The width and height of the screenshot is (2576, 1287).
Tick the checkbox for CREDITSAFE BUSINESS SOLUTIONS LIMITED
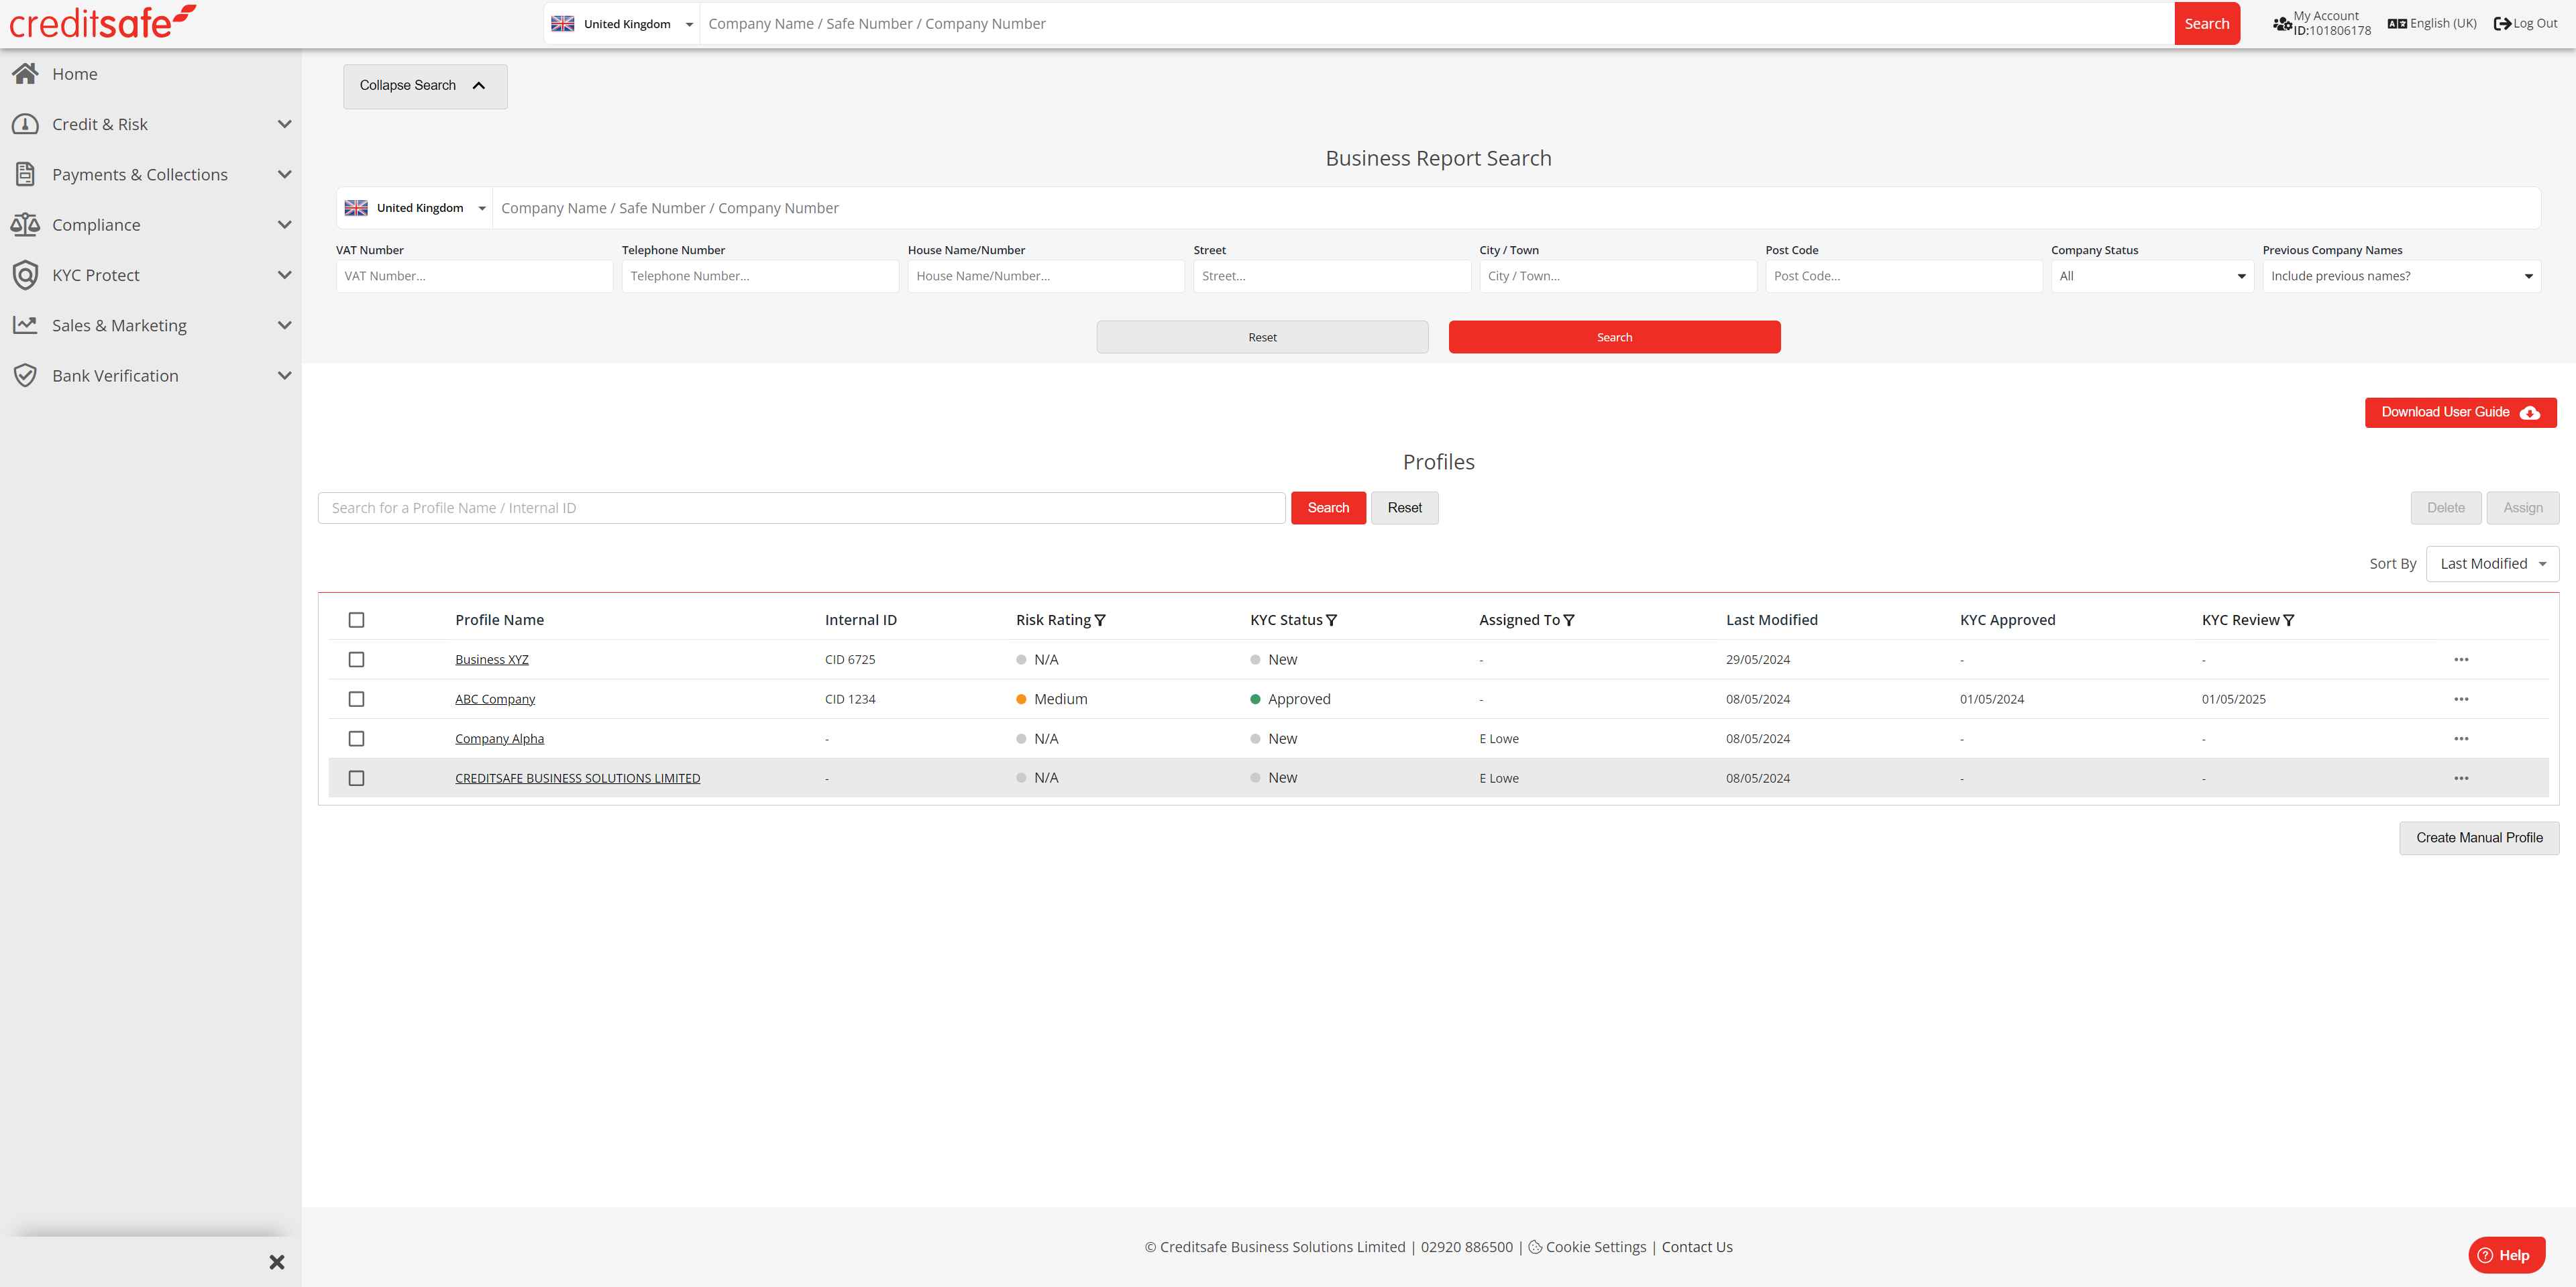tap(356, 778)
